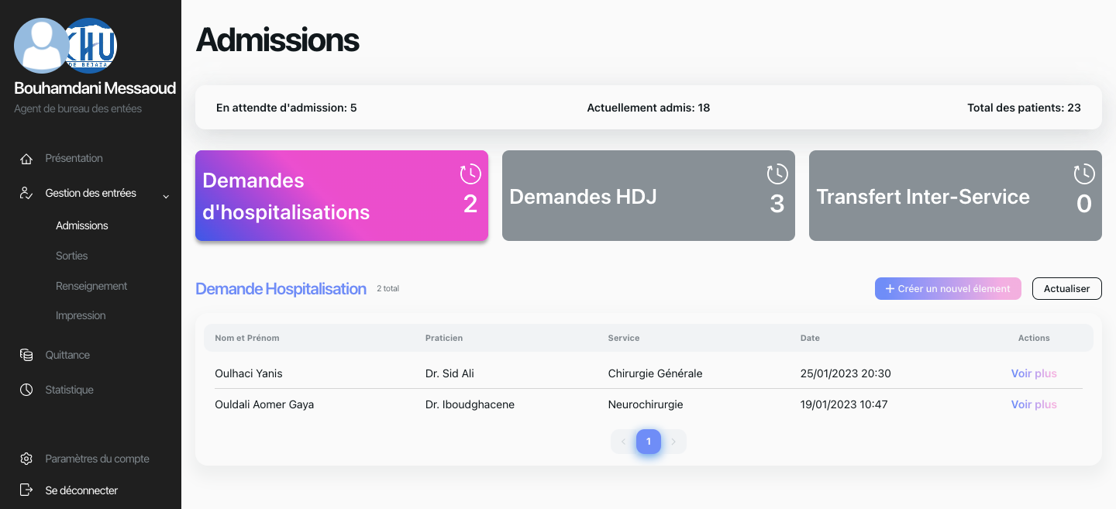The image size is (1116, 509).
Task: Collapse the Gestion des entrées chevron
Action: pyautogui.click(x=166, y=196)
